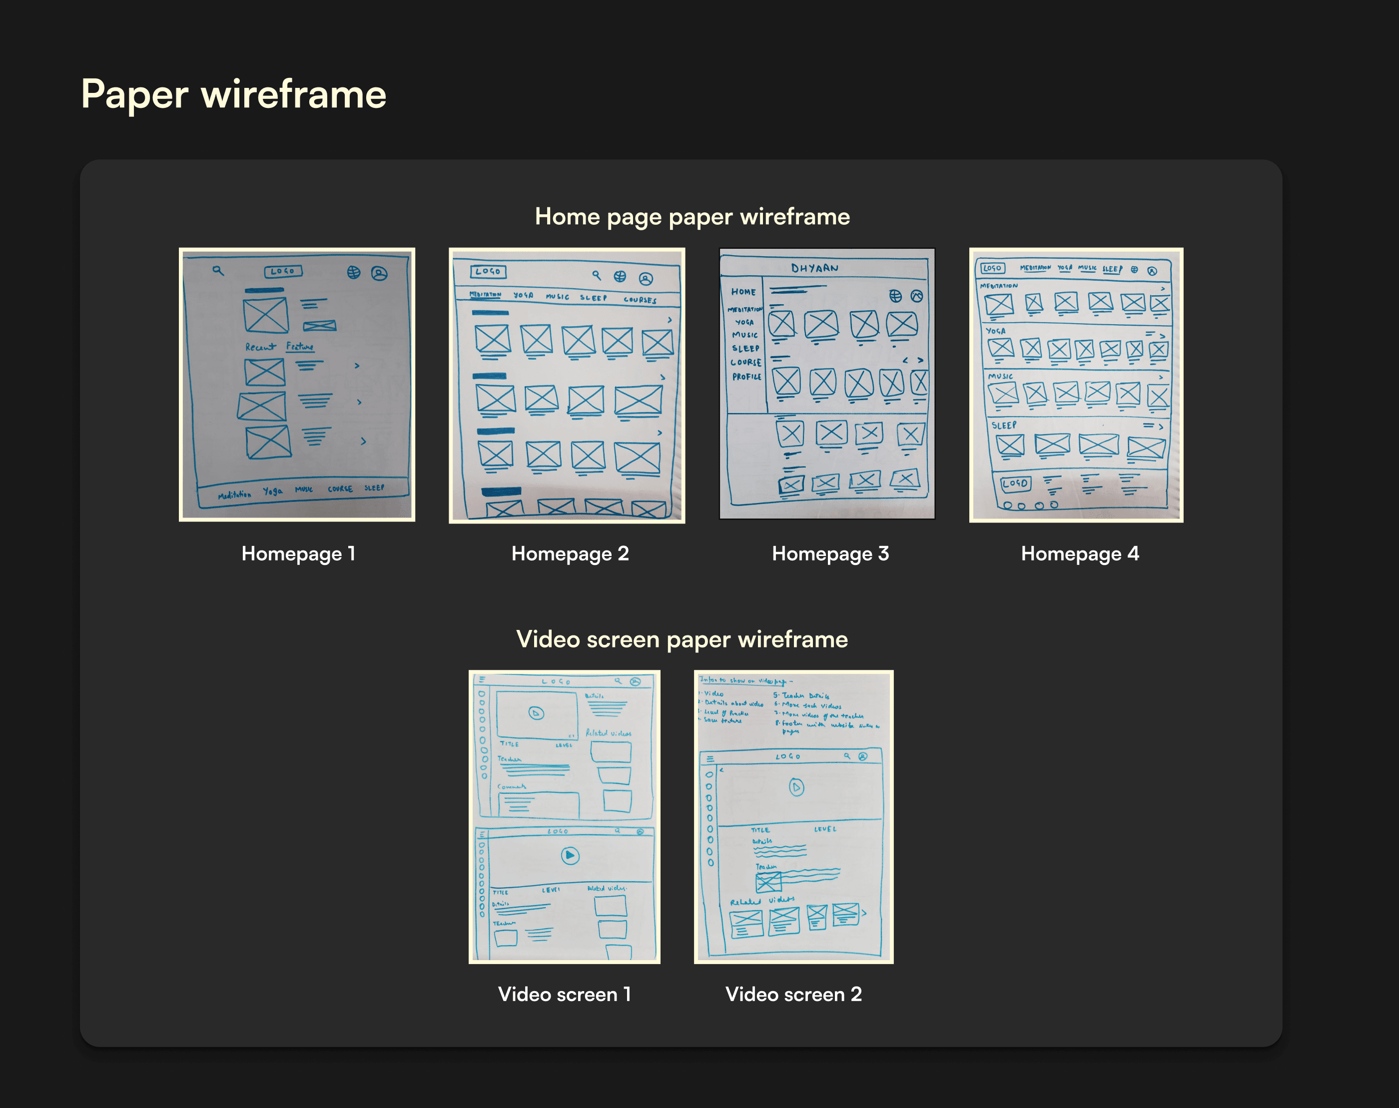This screenshot has width=1399, height=1108.
Task: Click the sketched globe icon in Homepage 3
Action: coord(895,296)
